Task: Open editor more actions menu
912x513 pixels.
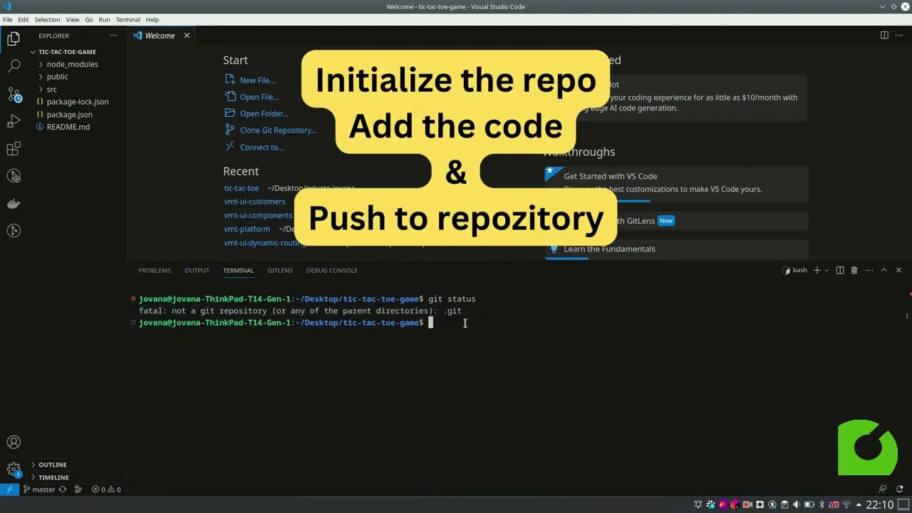Action: point(900,36)
